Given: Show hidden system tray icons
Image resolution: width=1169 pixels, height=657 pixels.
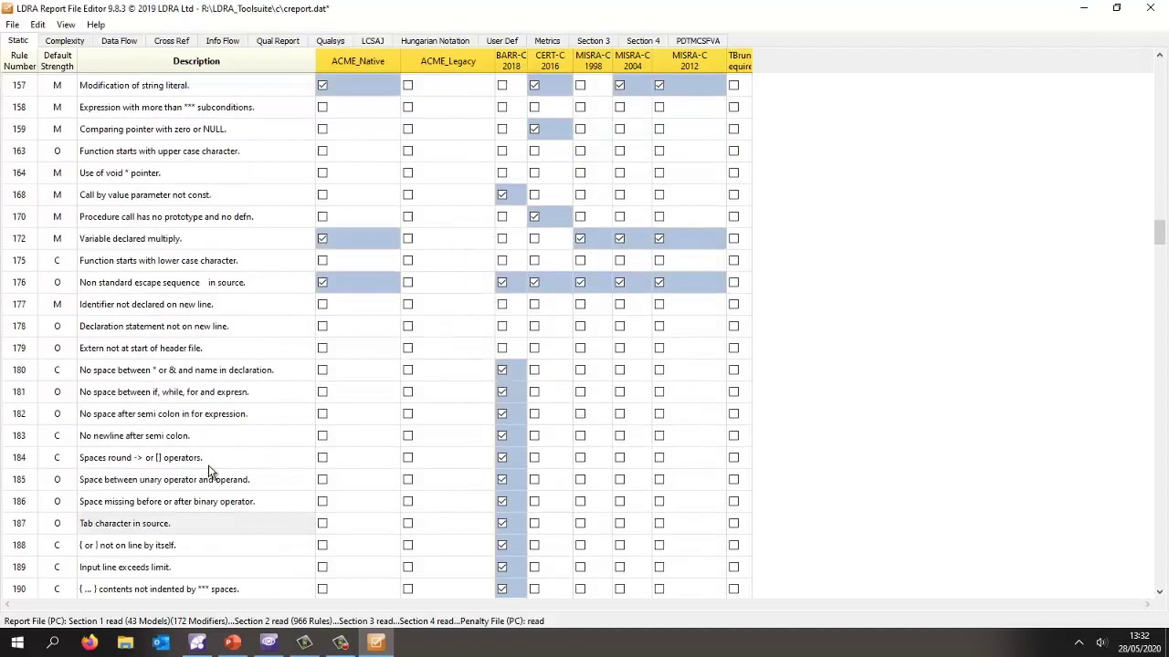Looking at the screenshot, I should point(1079,642).
